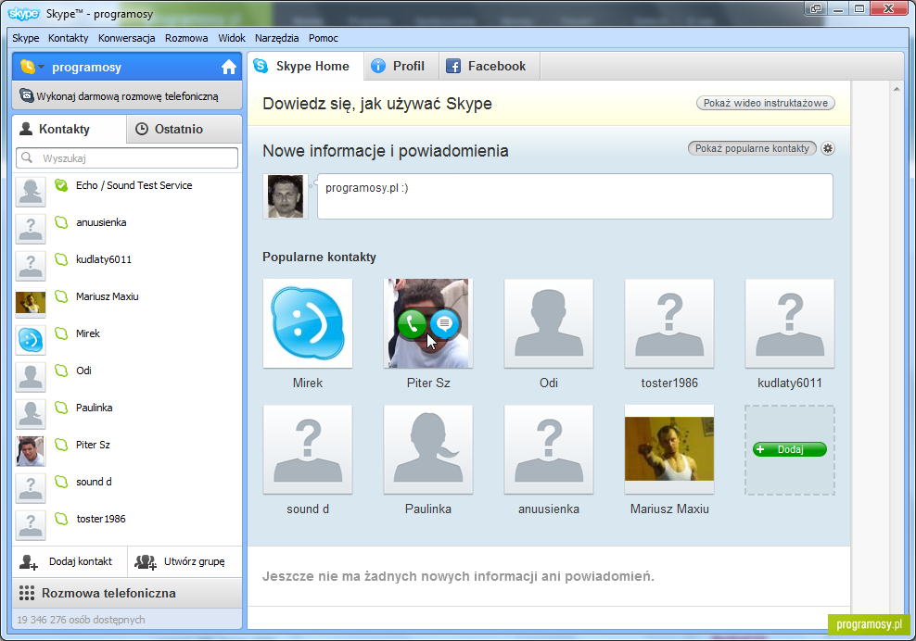Click the Dodaj kontakt add person icon

point(29,561)
